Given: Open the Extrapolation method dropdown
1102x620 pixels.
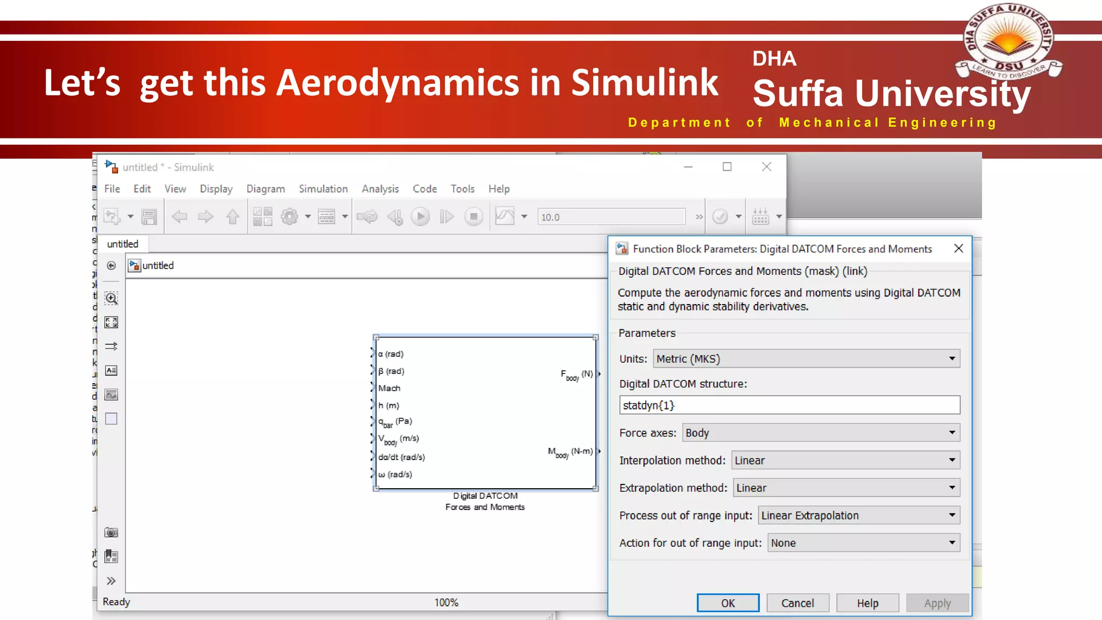Looking at the screenshot, I should (846, 488).
